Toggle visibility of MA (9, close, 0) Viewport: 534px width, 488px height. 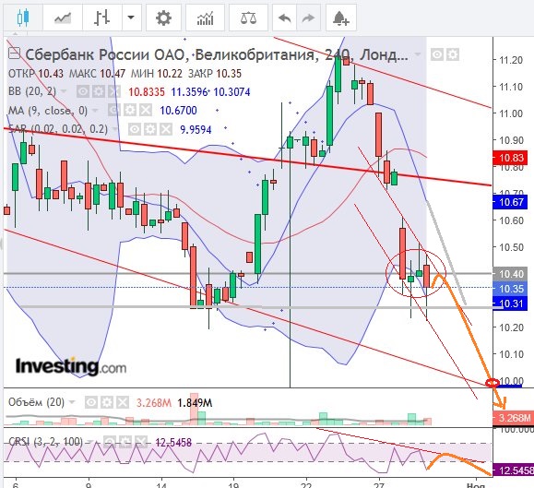point(113,111)
